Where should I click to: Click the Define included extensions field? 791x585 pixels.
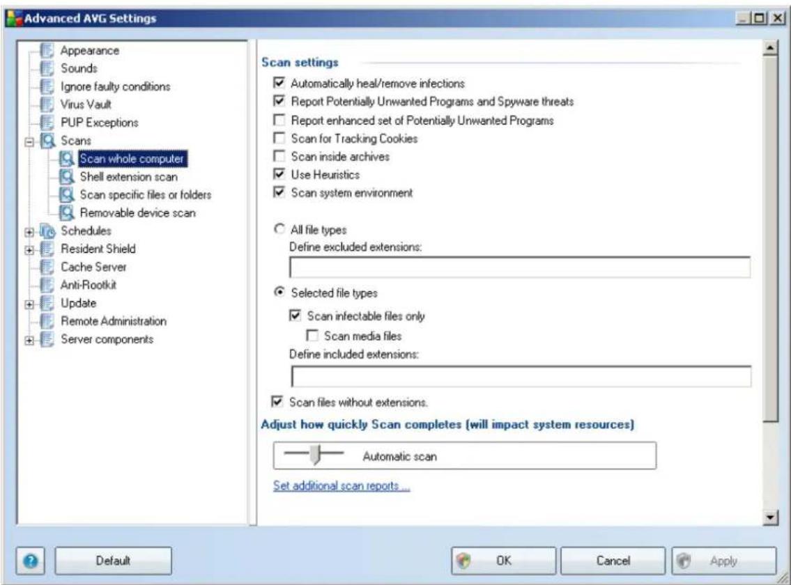[x=521, y=376]
